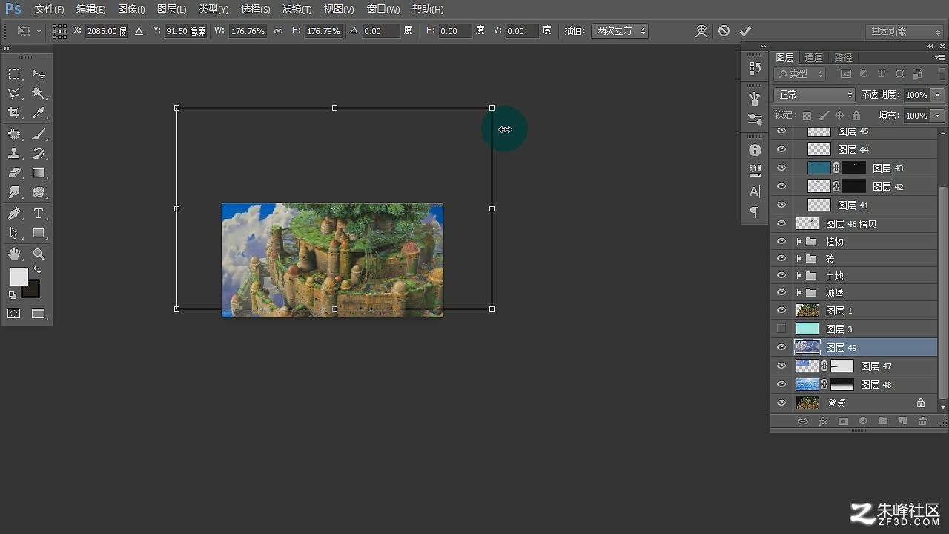This screenshot has width=949, height=534.
Task: Toggle relative positioning triangle for reference point
Action: pyautogui.click(x=139, y=31)
